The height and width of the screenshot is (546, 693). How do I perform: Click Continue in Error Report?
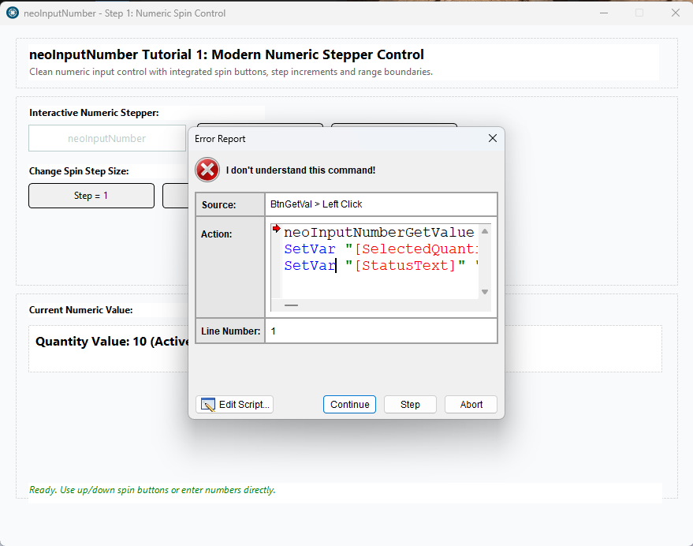pyautogui.click(x=349, y=405)
